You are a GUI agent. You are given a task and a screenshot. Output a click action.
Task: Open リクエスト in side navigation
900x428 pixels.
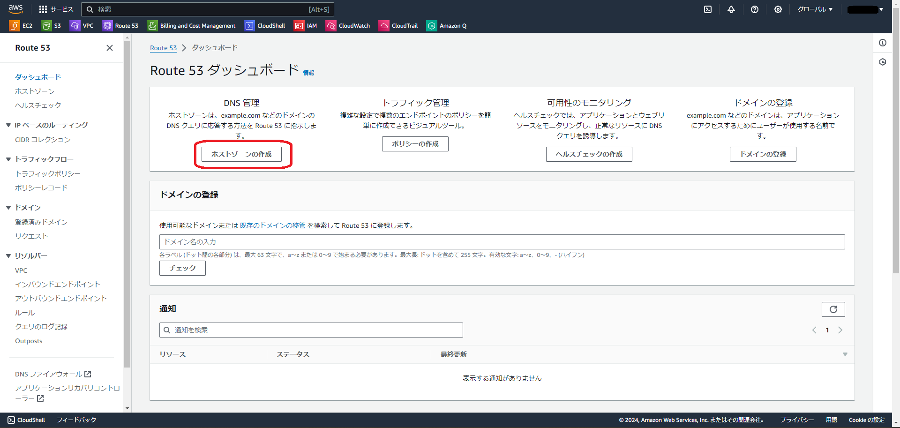pyautogui.click(x=31, y=236)
